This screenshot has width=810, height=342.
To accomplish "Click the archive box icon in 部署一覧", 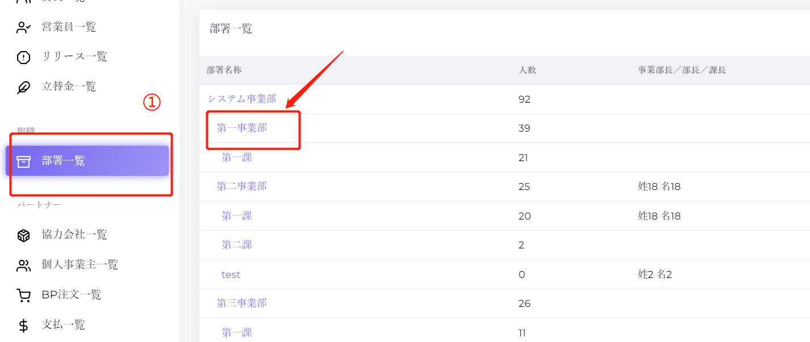I will click(23, 161).
